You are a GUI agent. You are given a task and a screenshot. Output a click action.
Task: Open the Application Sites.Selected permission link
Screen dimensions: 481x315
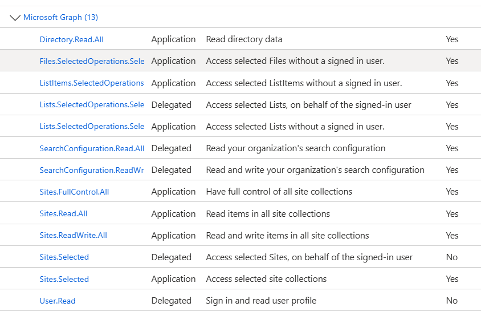click(64, 279)
